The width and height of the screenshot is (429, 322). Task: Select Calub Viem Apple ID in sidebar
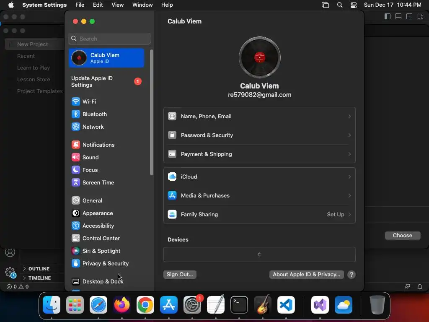(106, 58)
